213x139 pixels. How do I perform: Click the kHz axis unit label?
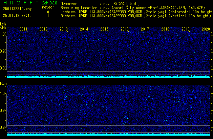3,27
